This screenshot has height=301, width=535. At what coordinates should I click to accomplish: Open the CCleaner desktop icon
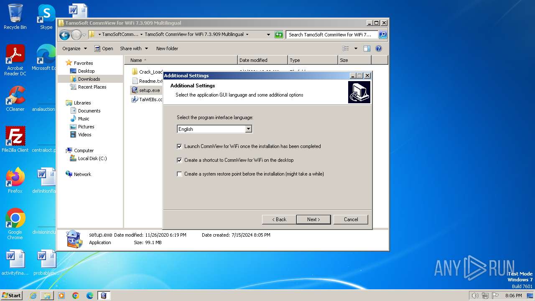(15, 99)
